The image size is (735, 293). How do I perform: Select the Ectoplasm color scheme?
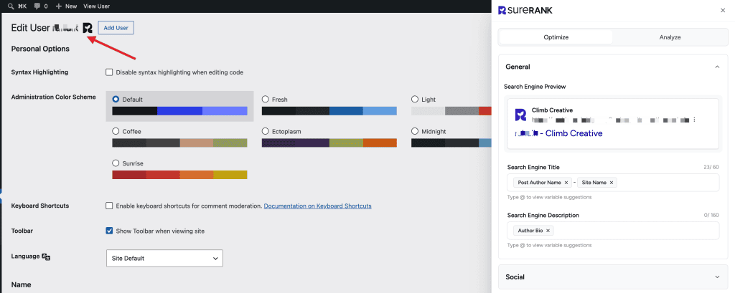pos(266,131)
